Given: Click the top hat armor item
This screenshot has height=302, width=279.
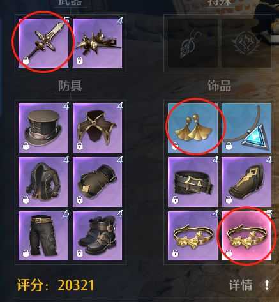Looking at the screenshot, I should click(x=43, y=128).
